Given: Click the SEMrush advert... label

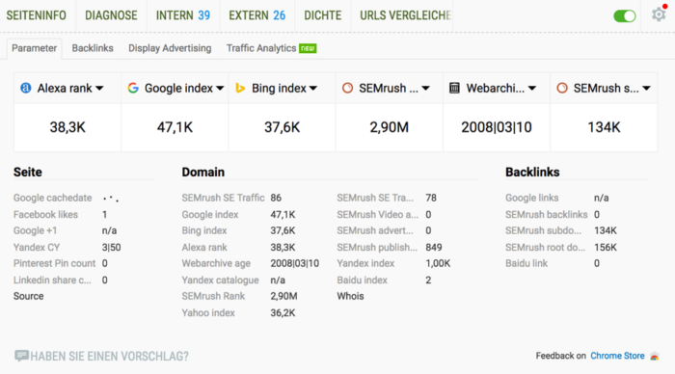Looking at the screenshot, I should [x=375, y=230].
